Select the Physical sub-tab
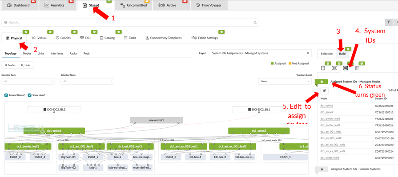The image size is (398, 177). click(x=14, y=38)
